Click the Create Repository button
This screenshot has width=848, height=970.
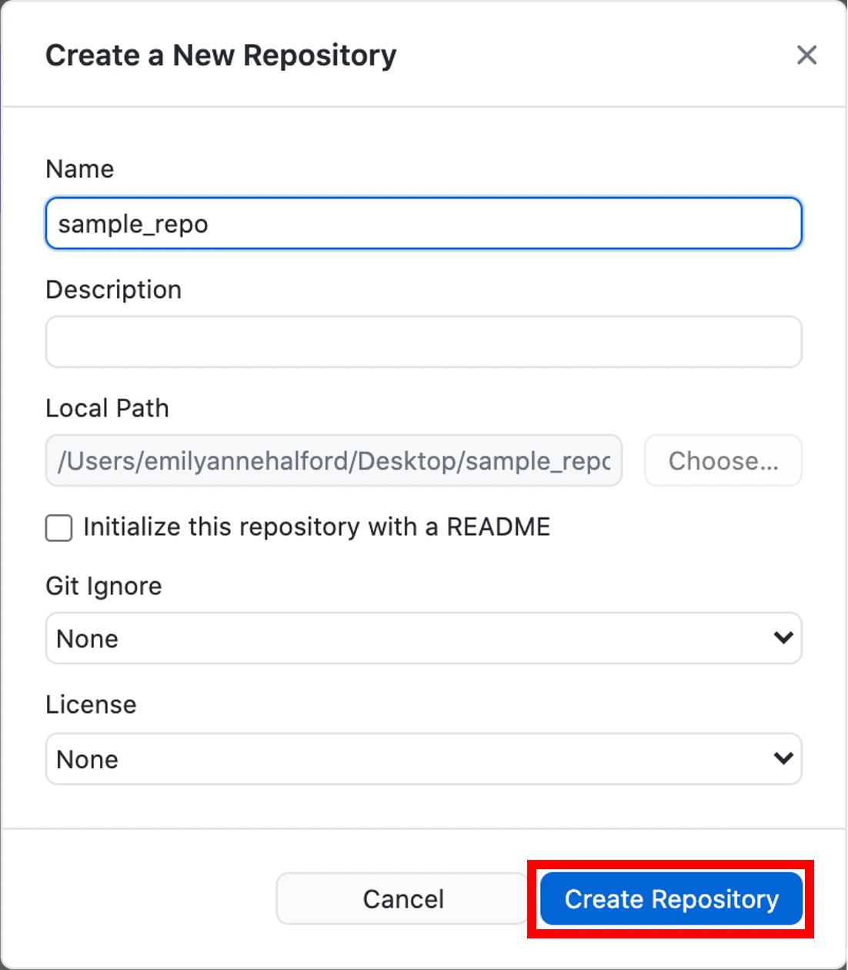pos(671,898)
